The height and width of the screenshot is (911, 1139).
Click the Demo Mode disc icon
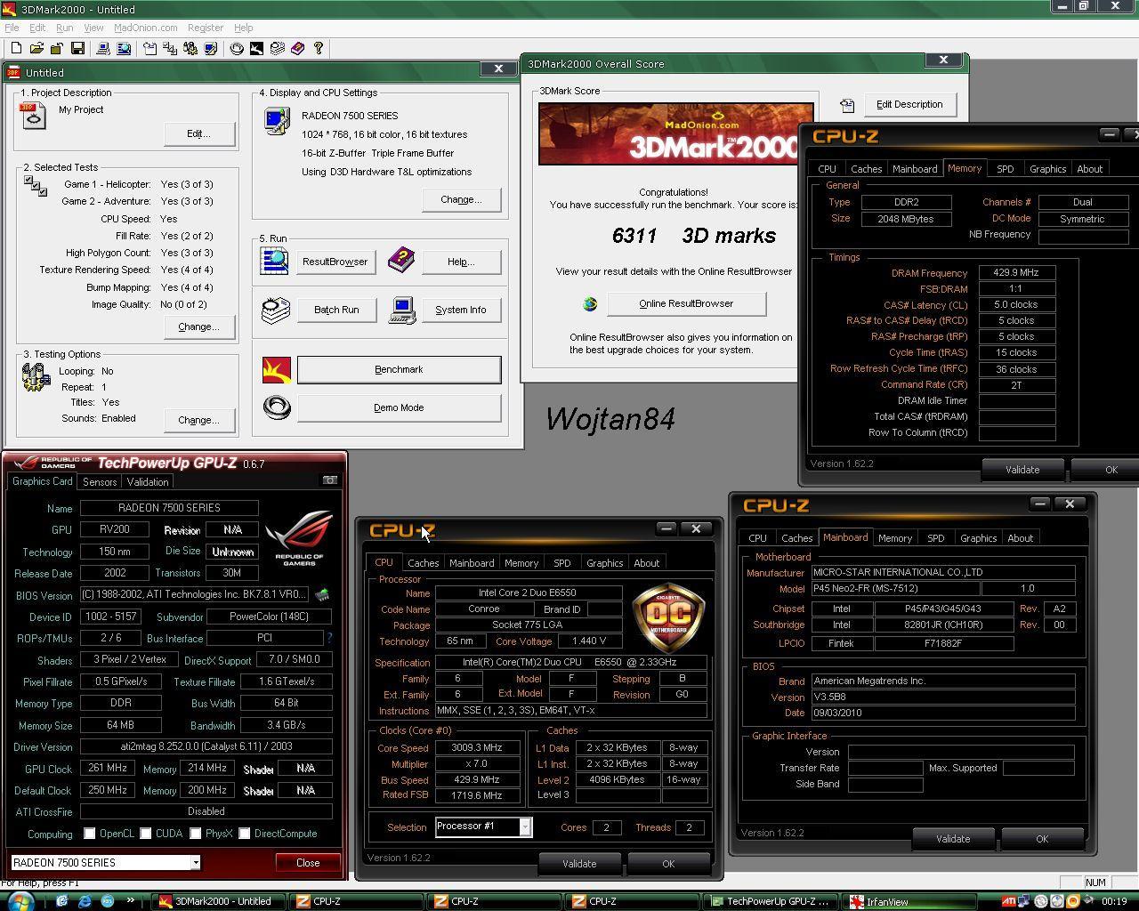(277, 407)
